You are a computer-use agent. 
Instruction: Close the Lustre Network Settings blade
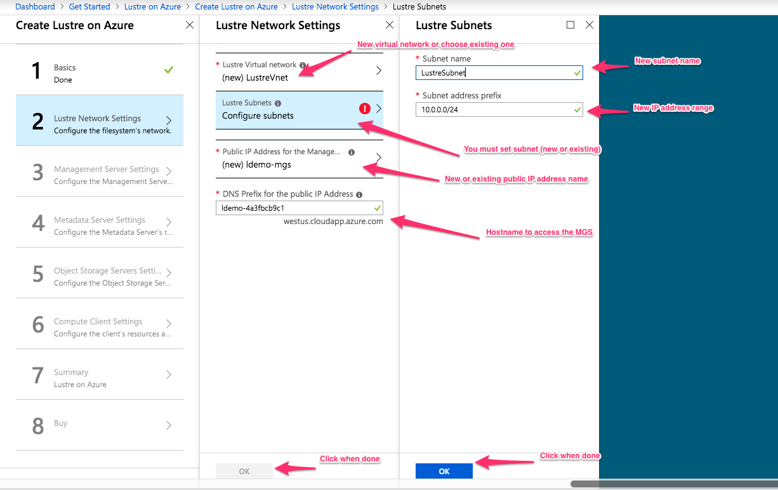[x=390, y=25]
